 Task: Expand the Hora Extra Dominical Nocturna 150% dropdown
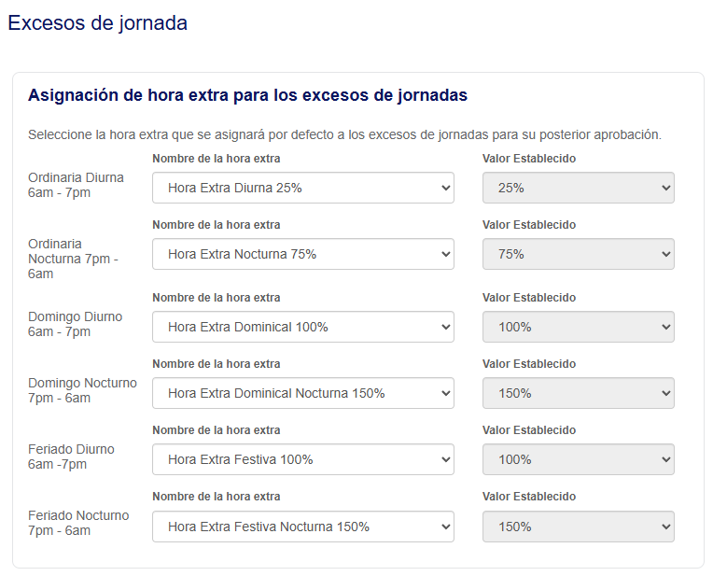pos(302,393)
